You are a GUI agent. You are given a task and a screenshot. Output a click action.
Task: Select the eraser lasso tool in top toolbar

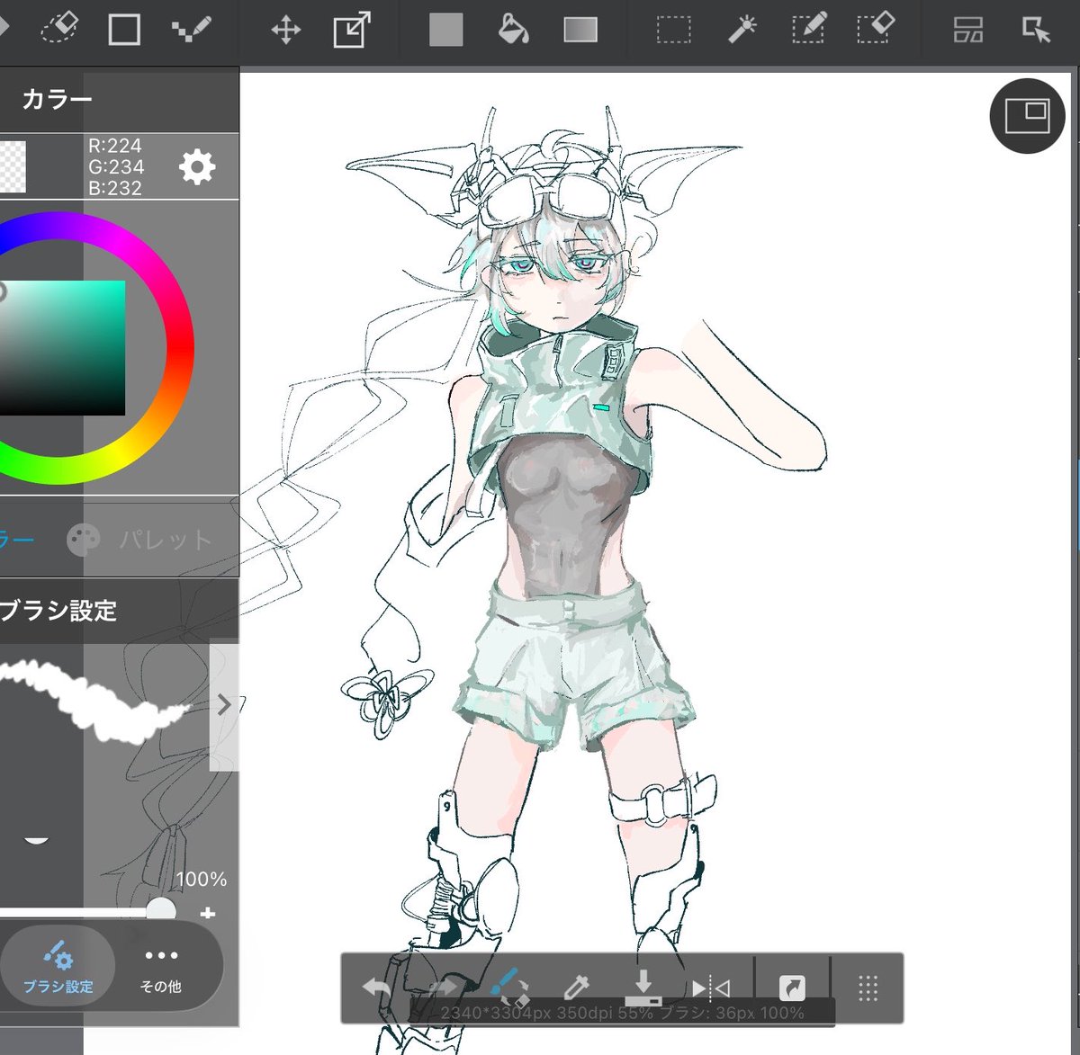60,29
